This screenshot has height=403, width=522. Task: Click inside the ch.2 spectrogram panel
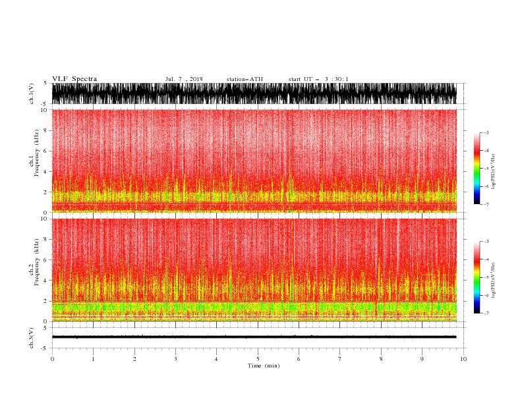point(254,270)
